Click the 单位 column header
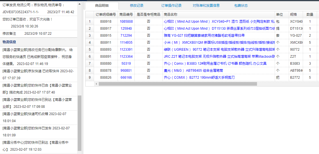Image resolution: width=319 pixels, height=154 pixels. [282, 15]
